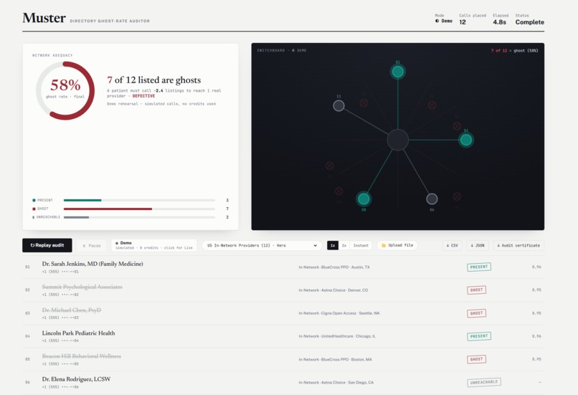Click the green node 01 on switchboard
This screenshot has width=578, height=395.
(x=398, y=72)
